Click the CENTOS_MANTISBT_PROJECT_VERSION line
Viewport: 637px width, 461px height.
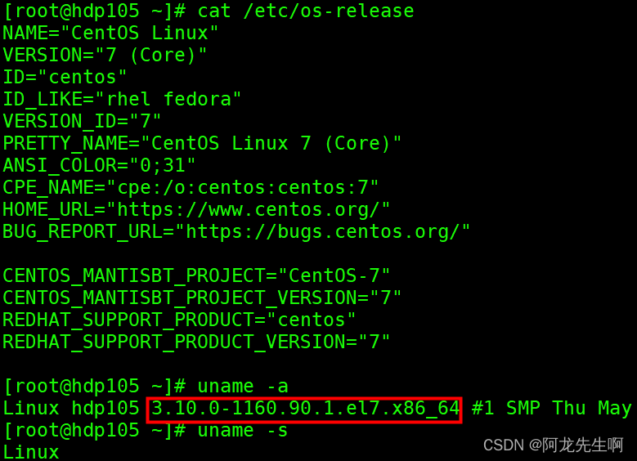click(x=202, y=298)
